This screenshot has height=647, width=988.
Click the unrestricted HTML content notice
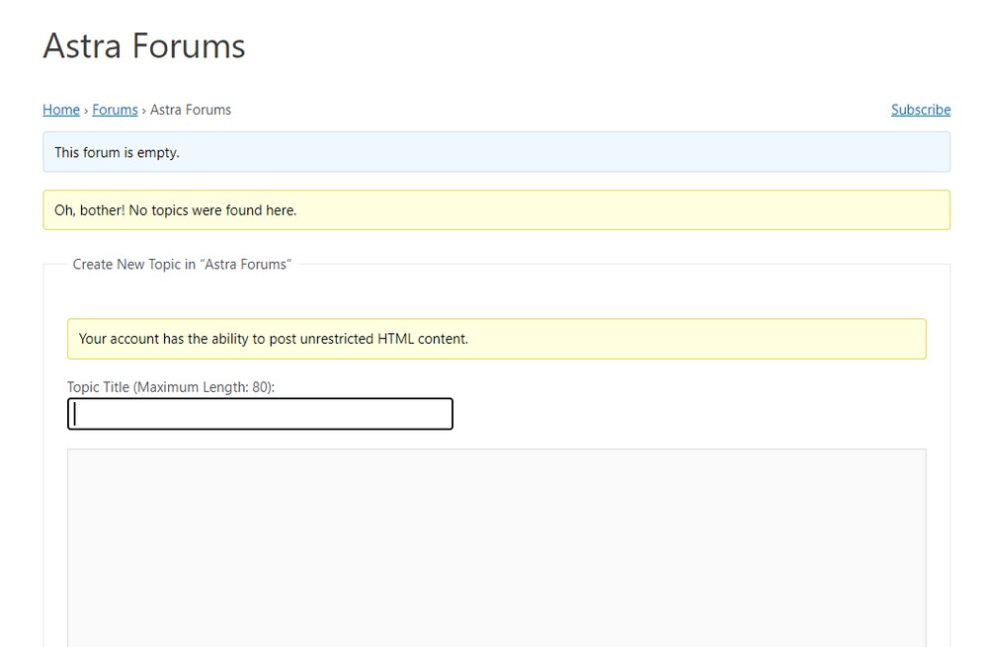(x=497, y=339)
